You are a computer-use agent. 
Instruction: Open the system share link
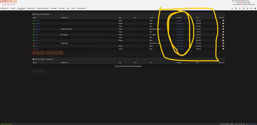tap(37, 43)
